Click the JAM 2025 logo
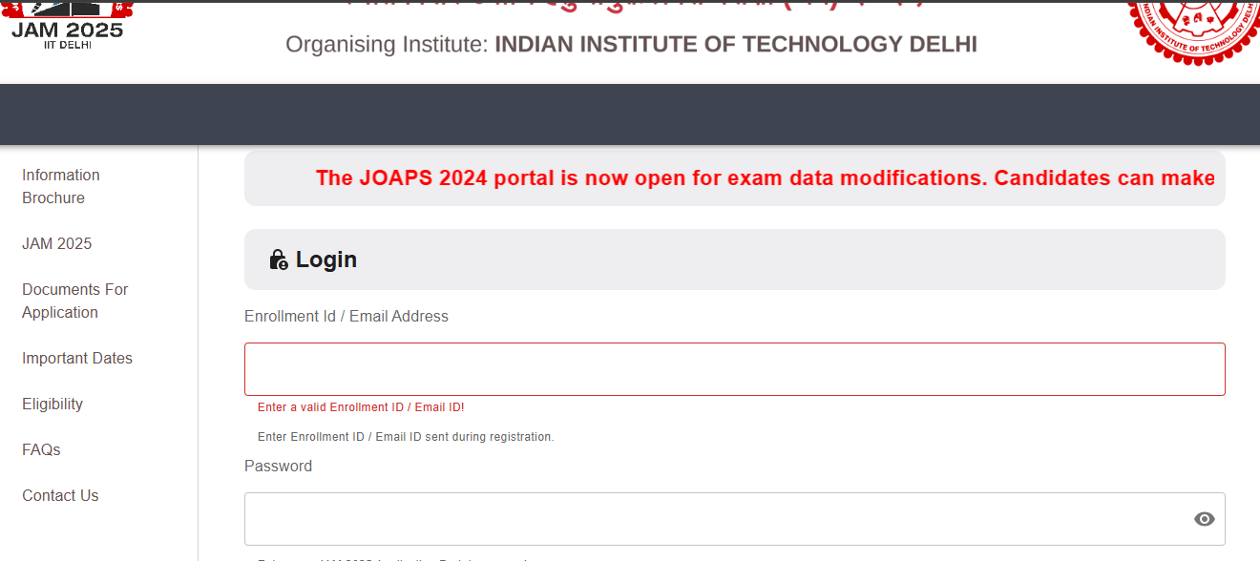The height and width of the screenshot is (561, 1260). click(67, 27)
